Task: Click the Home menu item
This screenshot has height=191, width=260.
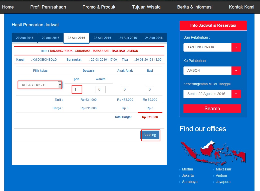Action: tap(8, 7)
